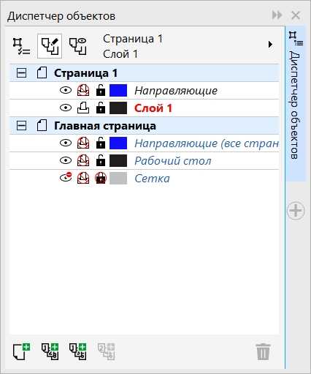Enable printing for Рабочий стол layer

83,161
